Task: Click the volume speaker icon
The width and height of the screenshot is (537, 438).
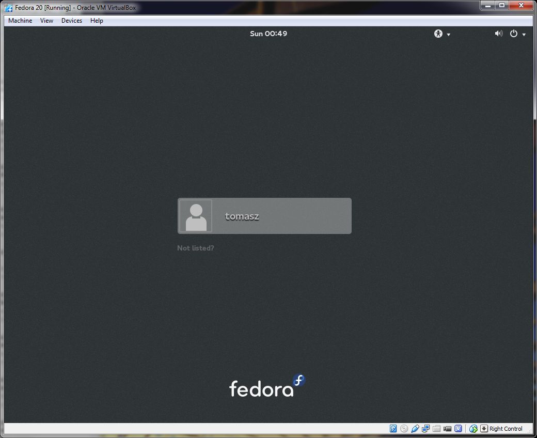Action: pyautogui.click(x=499, y=34)
